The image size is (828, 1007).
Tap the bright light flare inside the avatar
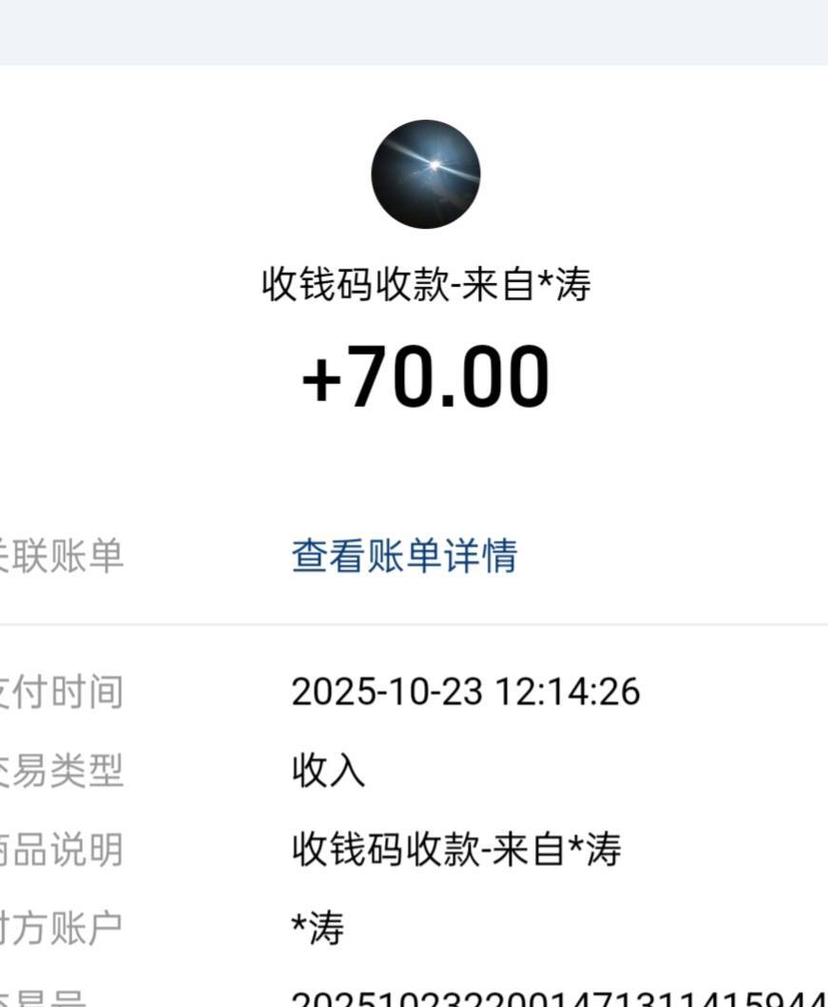[434, 165]
